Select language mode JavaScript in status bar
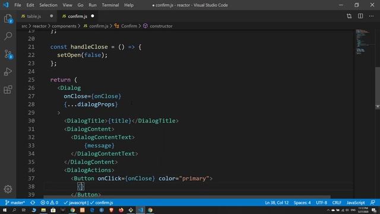This screenshot has width=380, height=214. (x=356, y=203)
